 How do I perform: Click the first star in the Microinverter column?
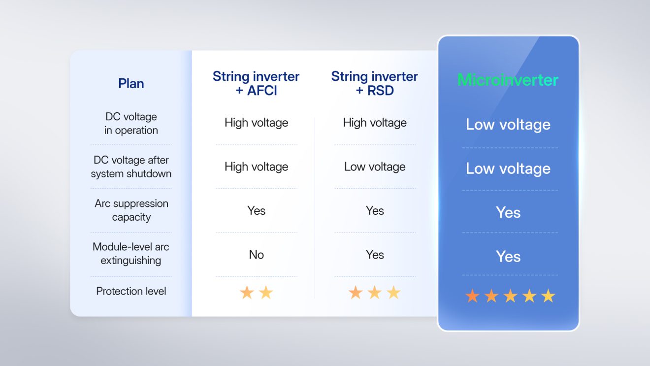tap(472, 296)
